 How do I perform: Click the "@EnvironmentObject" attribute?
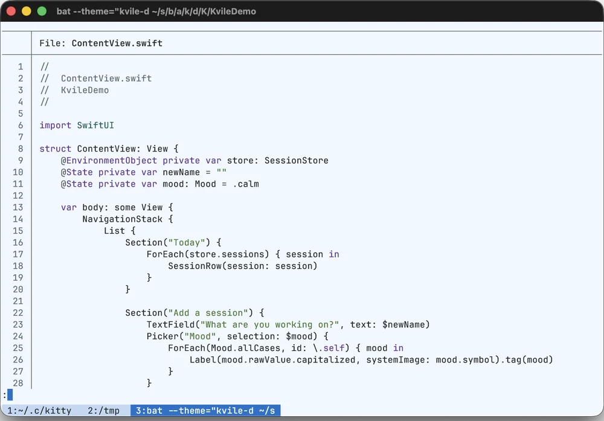coord(109,160)
